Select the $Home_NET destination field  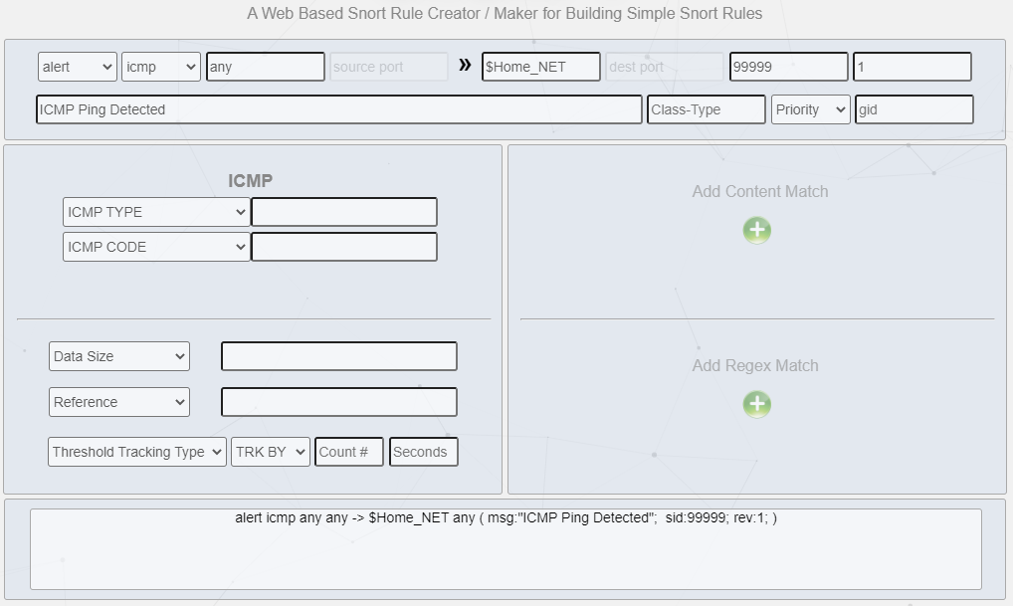tap(540, 66)
